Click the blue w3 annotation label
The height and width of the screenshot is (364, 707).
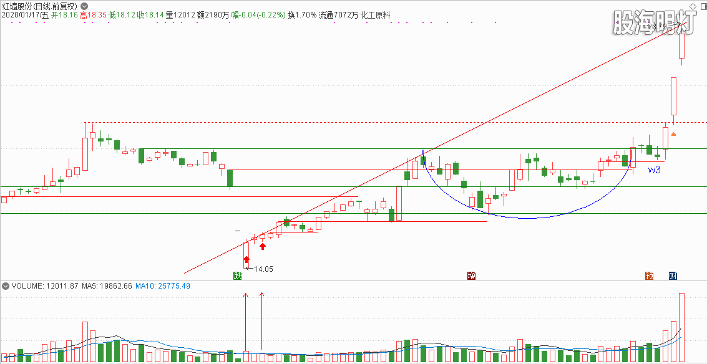coord(654,170)
